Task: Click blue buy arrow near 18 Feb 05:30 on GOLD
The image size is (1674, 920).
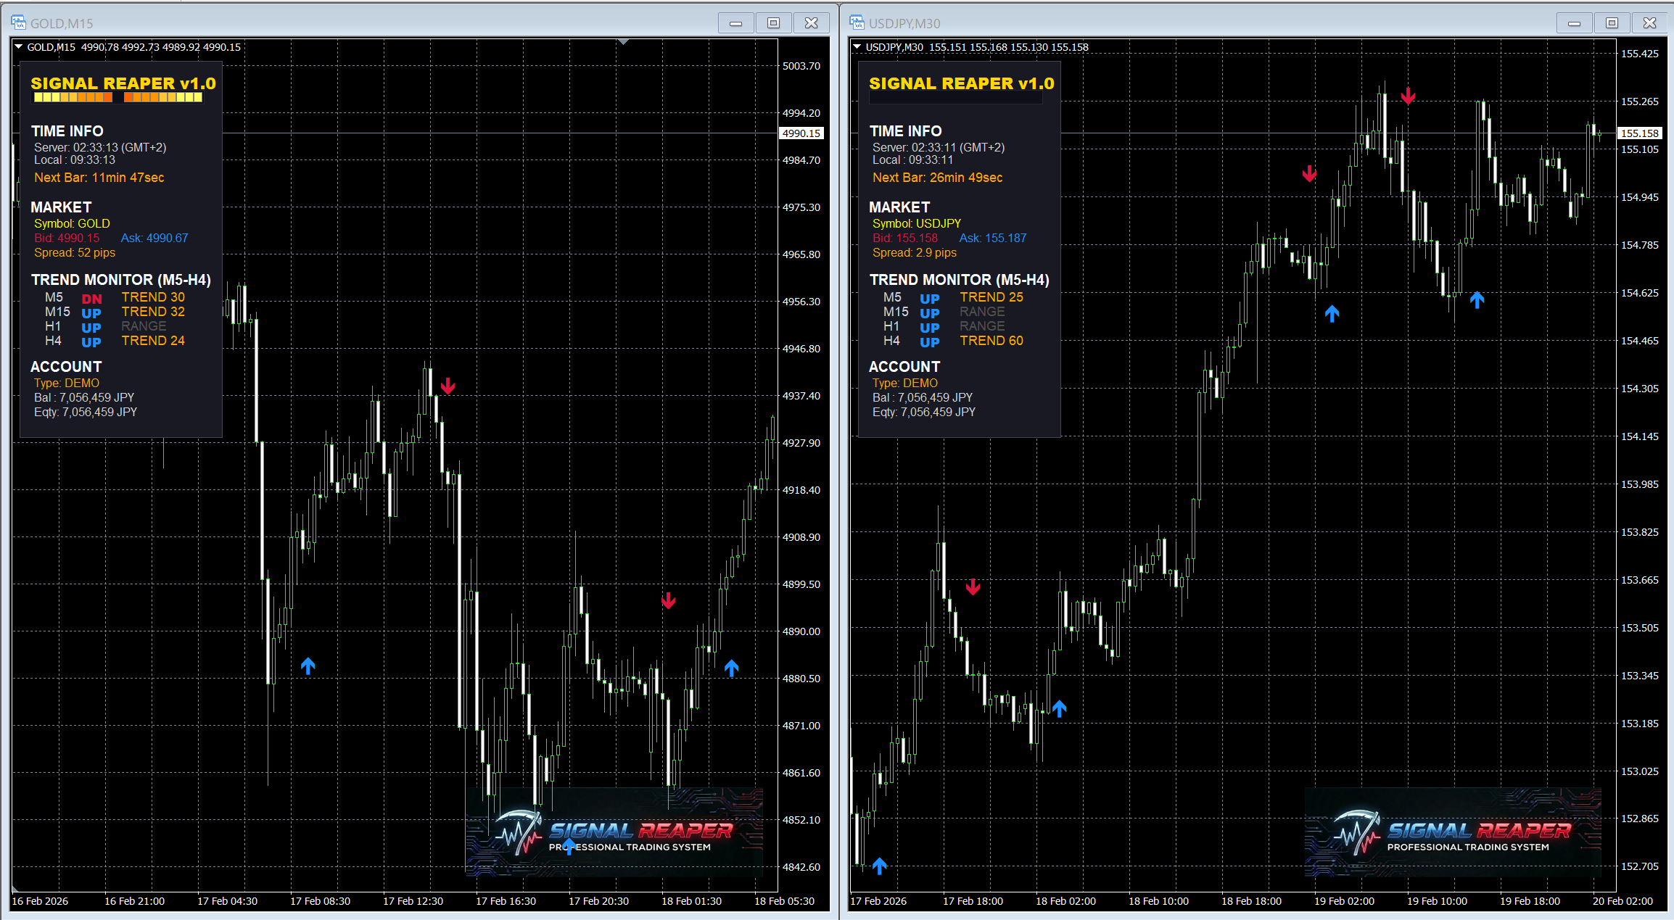Action: click(731, 668)
